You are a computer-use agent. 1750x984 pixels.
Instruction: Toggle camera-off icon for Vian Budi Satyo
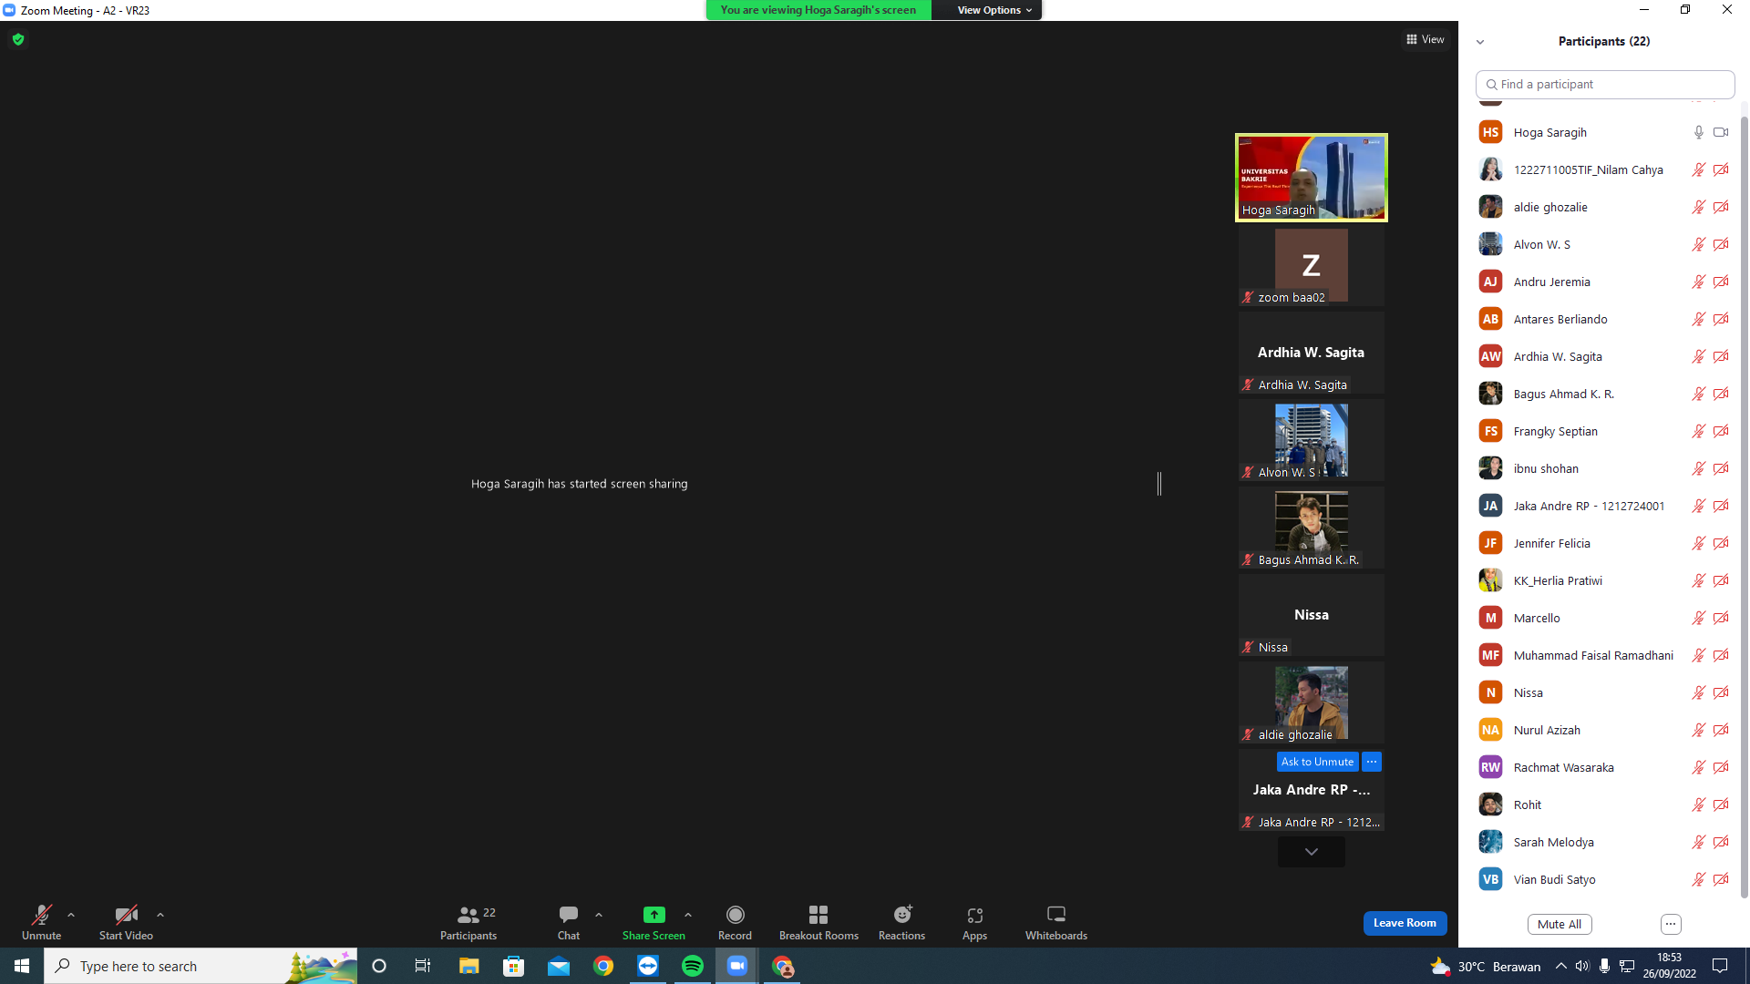[1721, 879]
